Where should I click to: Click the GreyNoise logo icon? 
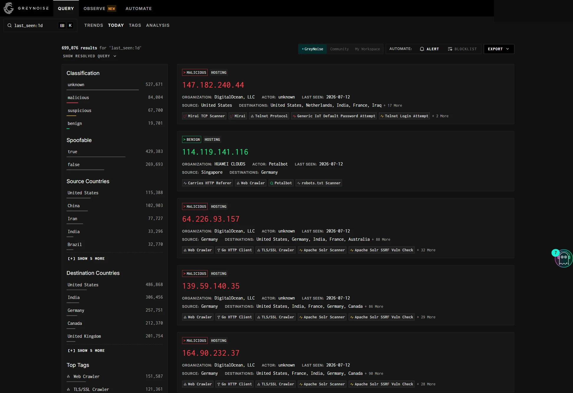(9, 8)
